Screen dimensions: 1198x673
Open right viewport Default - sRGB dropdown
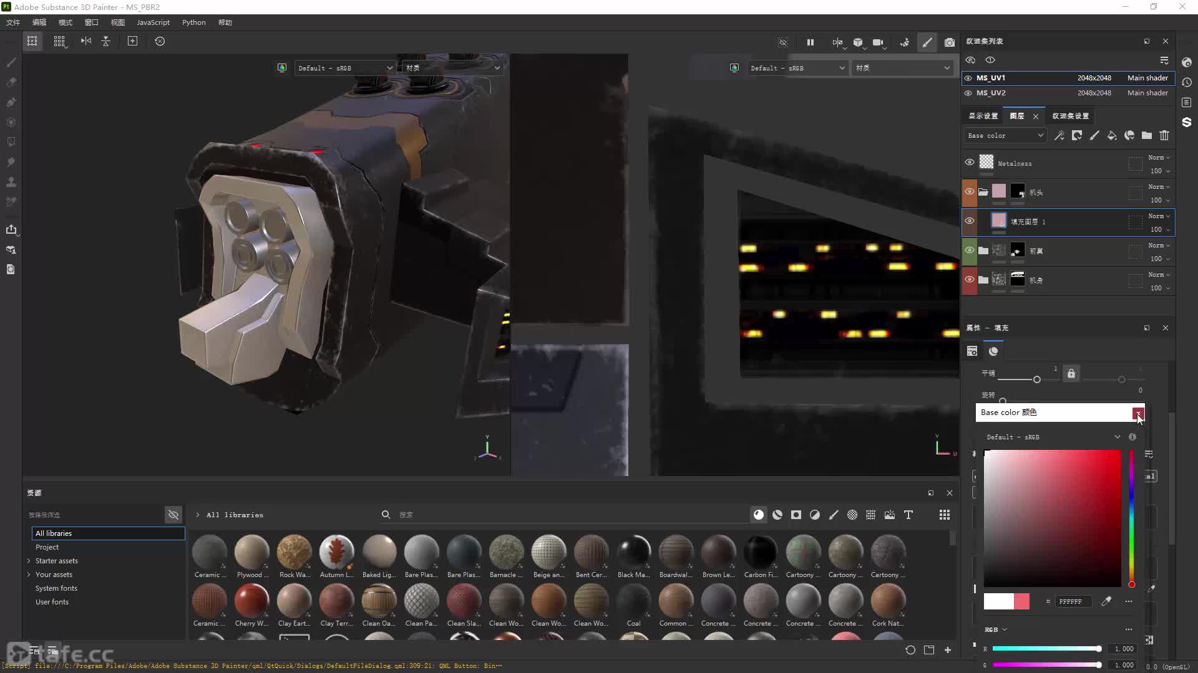[797, 68]
